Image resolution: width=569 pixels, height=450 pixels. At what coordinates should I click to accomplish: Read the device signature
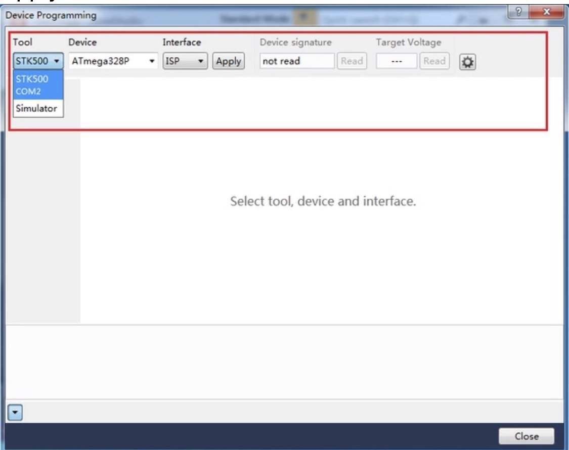(x=352, y=61)
